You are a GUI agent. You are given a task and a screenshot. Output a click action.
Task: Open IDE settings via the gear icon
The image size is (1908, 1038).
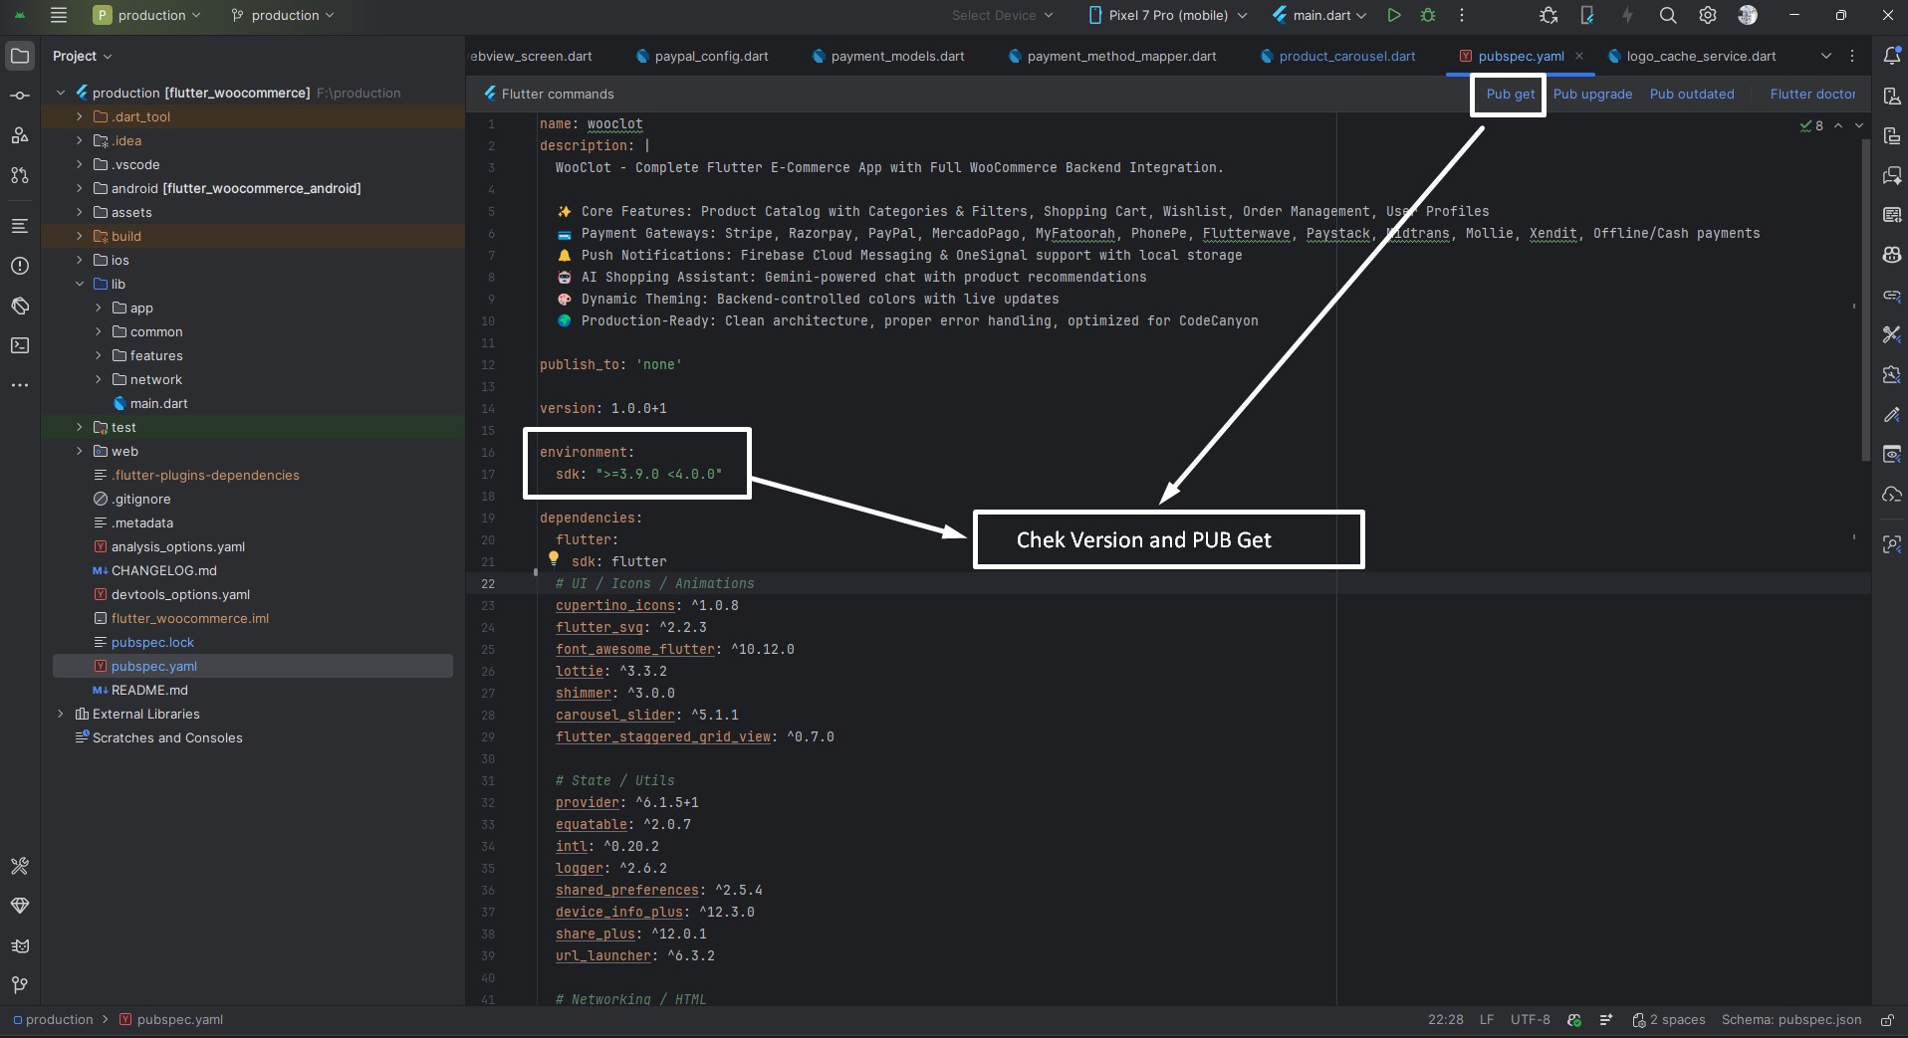1709,15
